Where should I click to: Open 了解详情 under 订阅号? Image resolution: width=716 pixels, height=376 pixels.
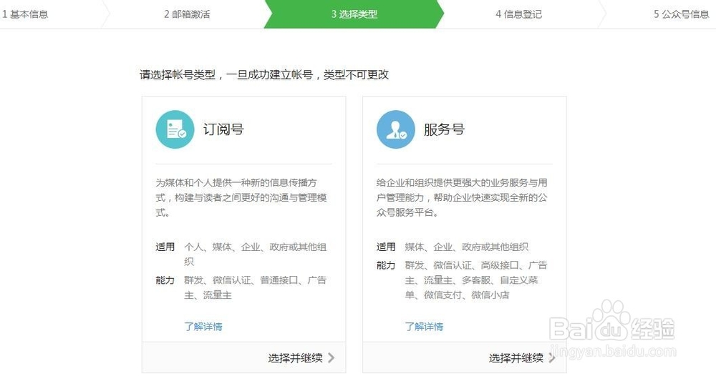(x=203, y=327)
